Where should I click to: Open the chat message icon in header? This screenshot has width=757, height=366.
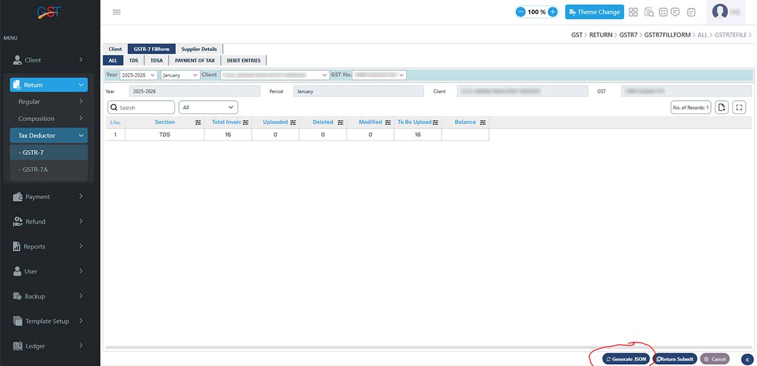point(675,12)
